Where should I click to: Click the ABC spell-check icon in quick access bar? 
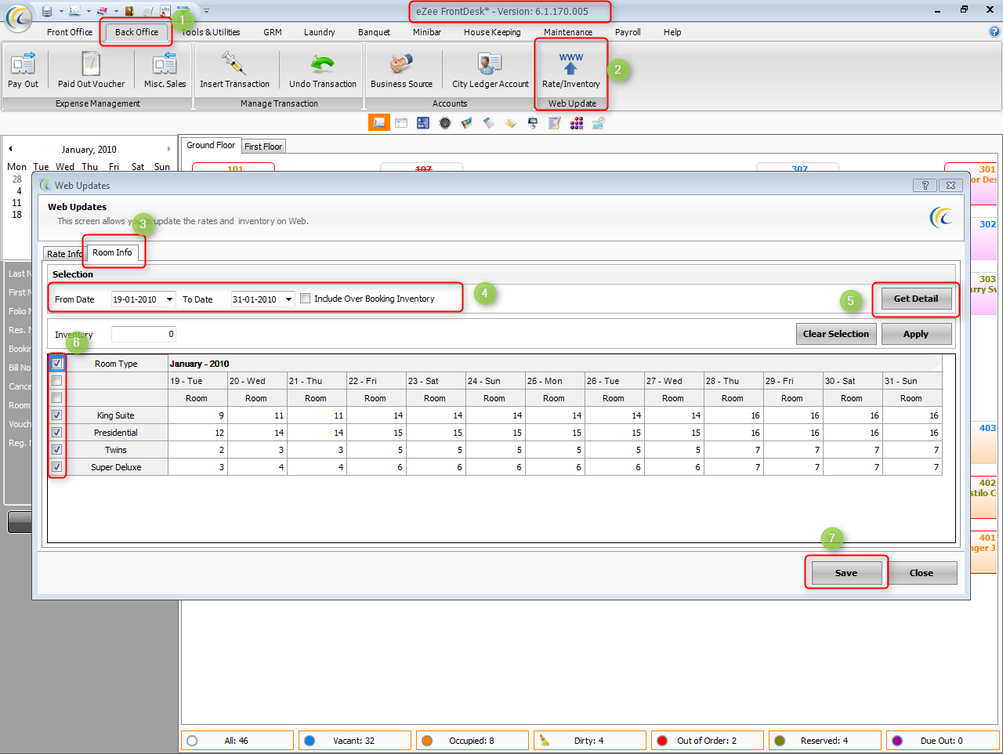(x=165, y=10)
